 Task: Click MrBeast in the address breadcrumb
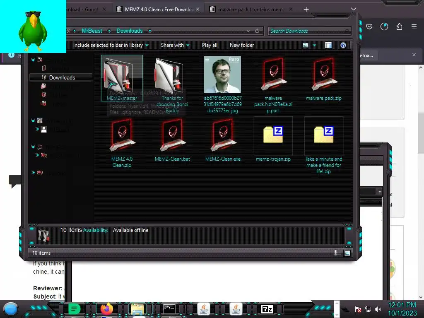[x=92, y=31]
